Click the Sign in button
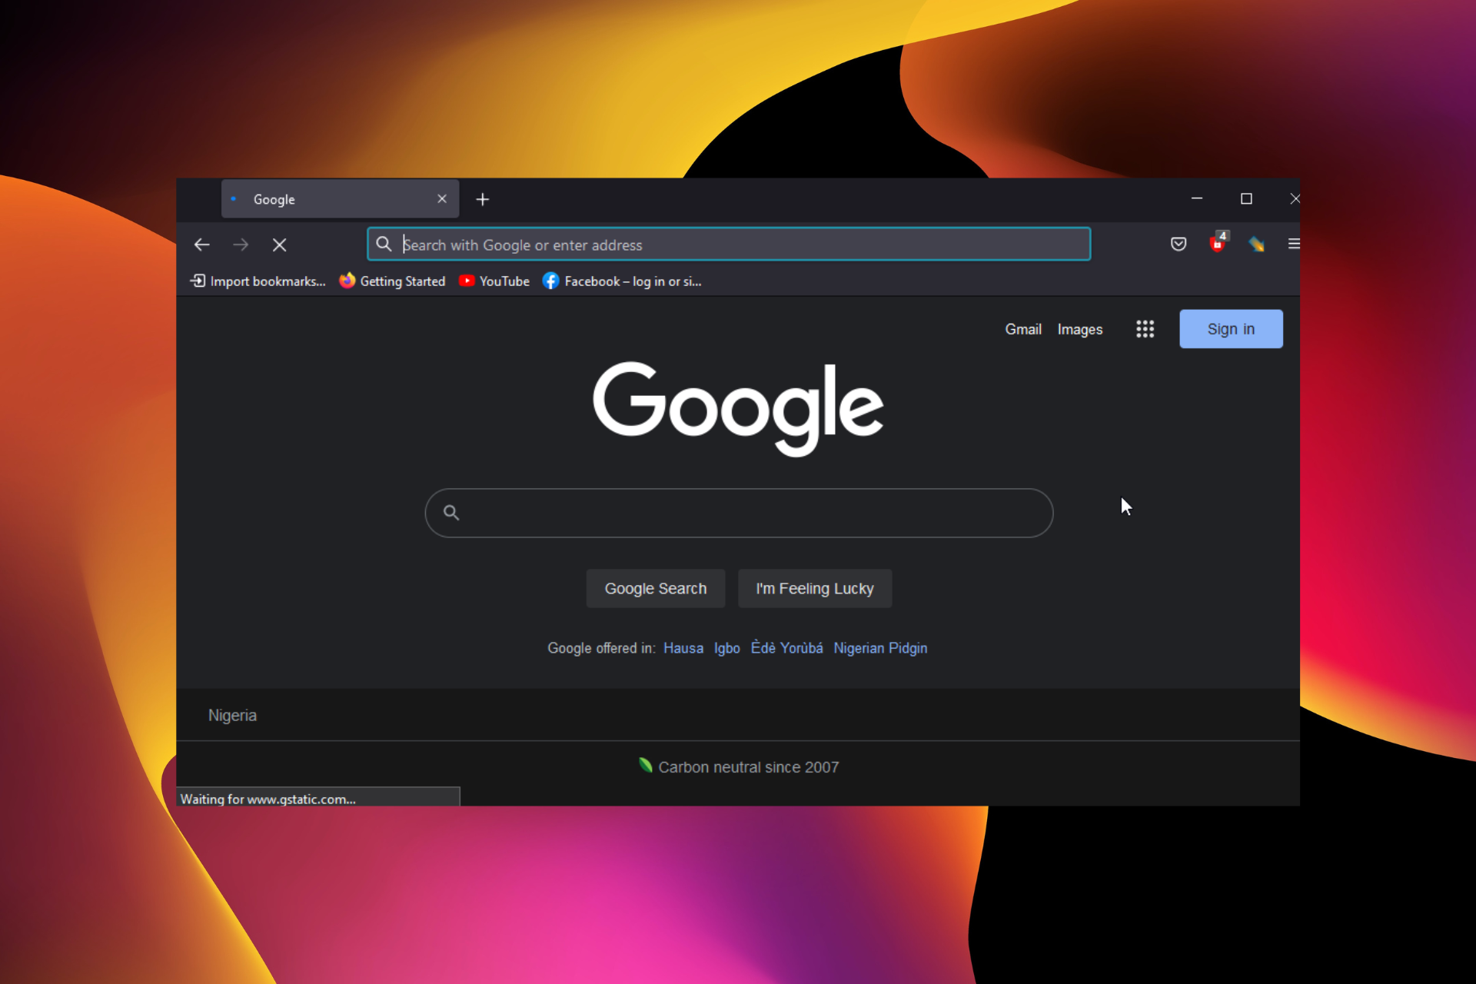This screenshot has width=1476, height=984. 1231,329
